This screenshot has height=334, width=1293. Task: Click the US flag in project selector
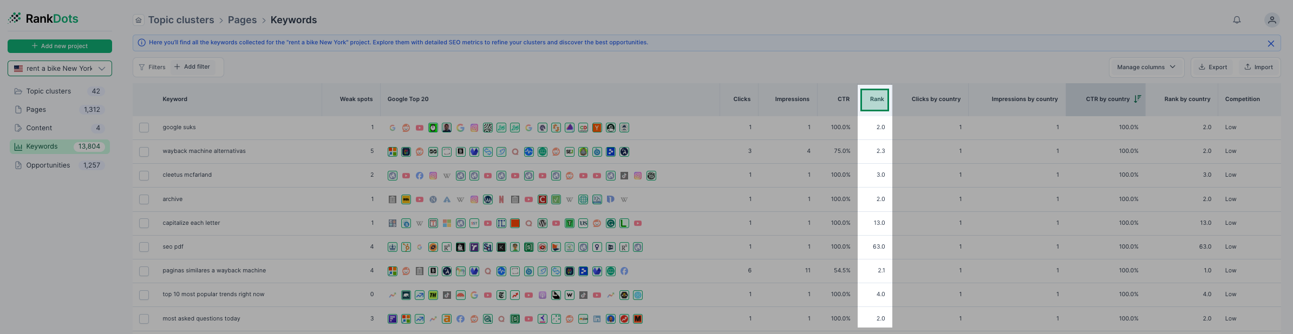coord(18,69)
